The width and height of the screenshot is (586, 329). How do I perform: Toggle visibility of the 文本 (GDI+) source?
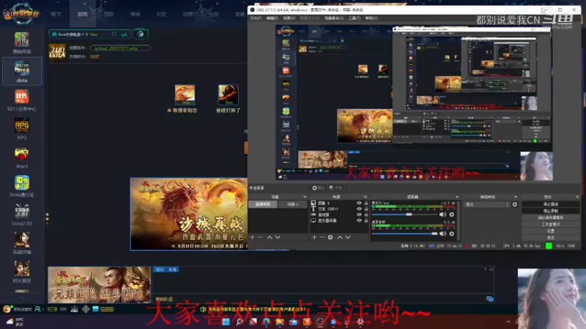[359, 209]
